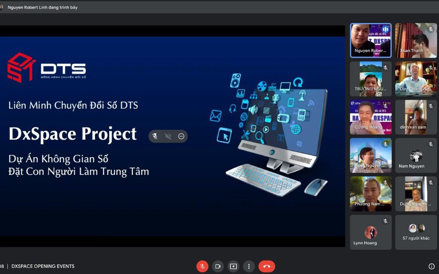The width and height of the screenshot is (439, 274).
Task: Click muted mic icon on TRƯƠNG NGU... tile
Action: 385,67
